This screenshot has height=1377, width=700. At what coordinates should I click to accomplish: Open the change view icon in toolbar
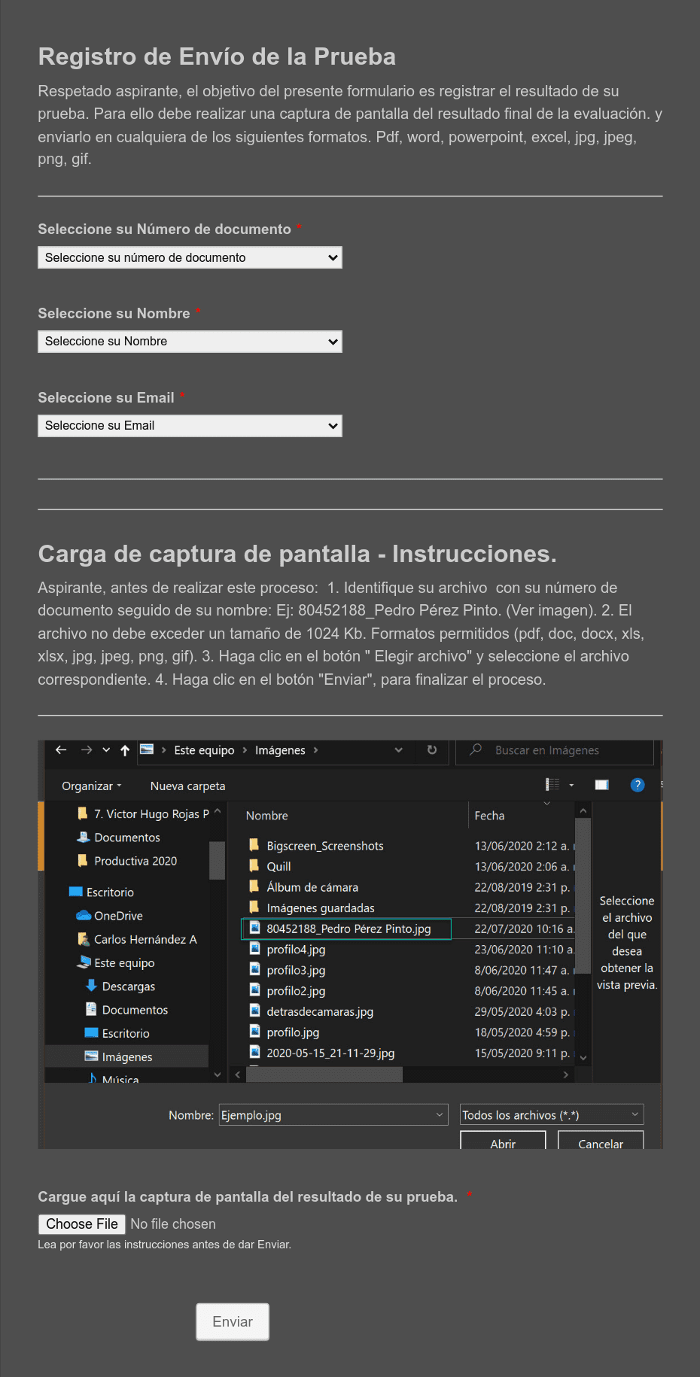pyautogui.click(x=553, y=785)
